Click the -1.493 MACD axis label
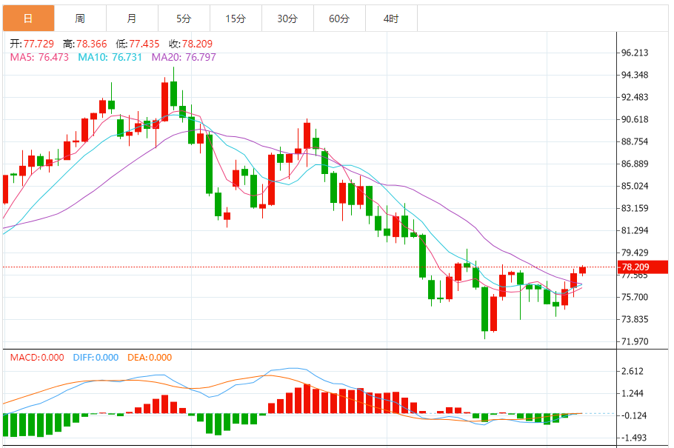Image resolution: width=674 pixels, height=448 pixels. point(634,438)
